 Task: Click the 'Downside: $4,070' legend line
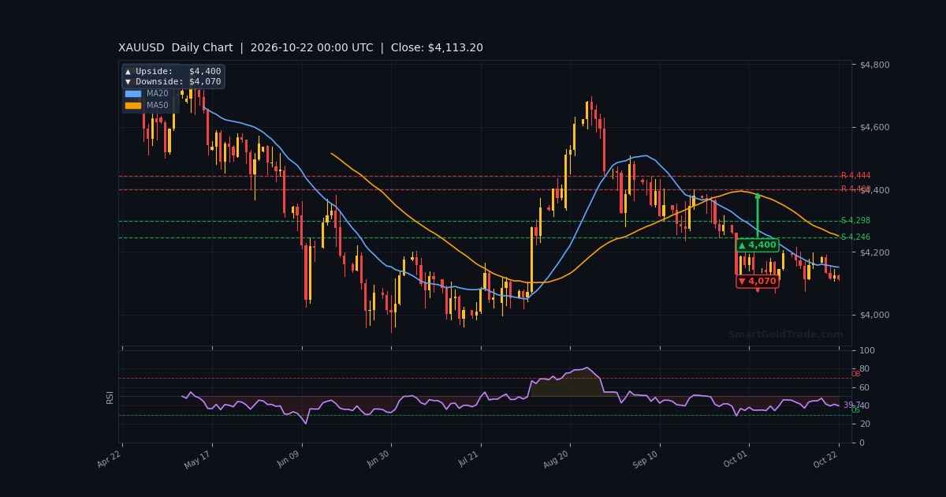[x=173, y=82]
